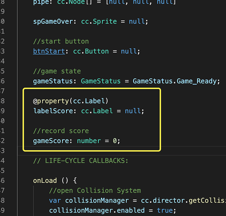
Task: Click the LIFE-CYCLE CALLBACKS comment
Action: (x=80, y=161)
